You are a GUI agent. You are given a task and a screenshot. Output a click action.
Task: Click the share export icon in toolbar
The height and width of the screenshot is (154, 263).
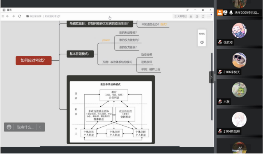pyautogui.click(x=203, y=16)
